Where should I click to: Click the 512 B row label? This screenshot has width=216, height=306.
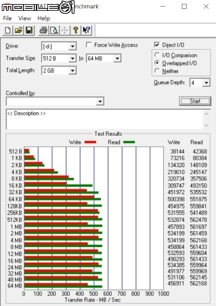pos(16,151)
